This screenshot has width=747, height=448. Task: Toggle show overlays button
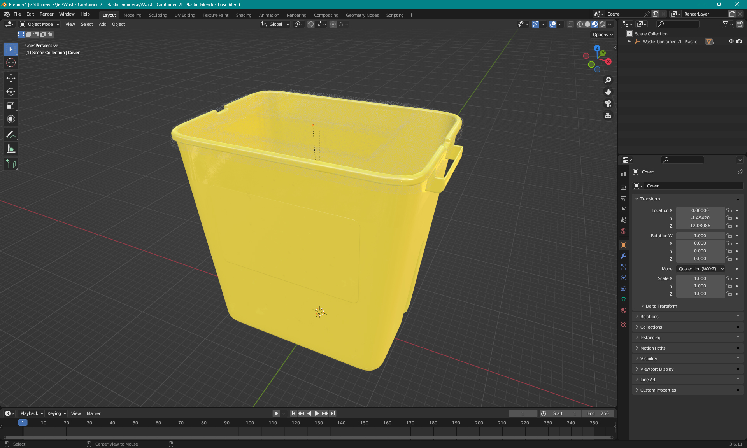tap(553, 24)
